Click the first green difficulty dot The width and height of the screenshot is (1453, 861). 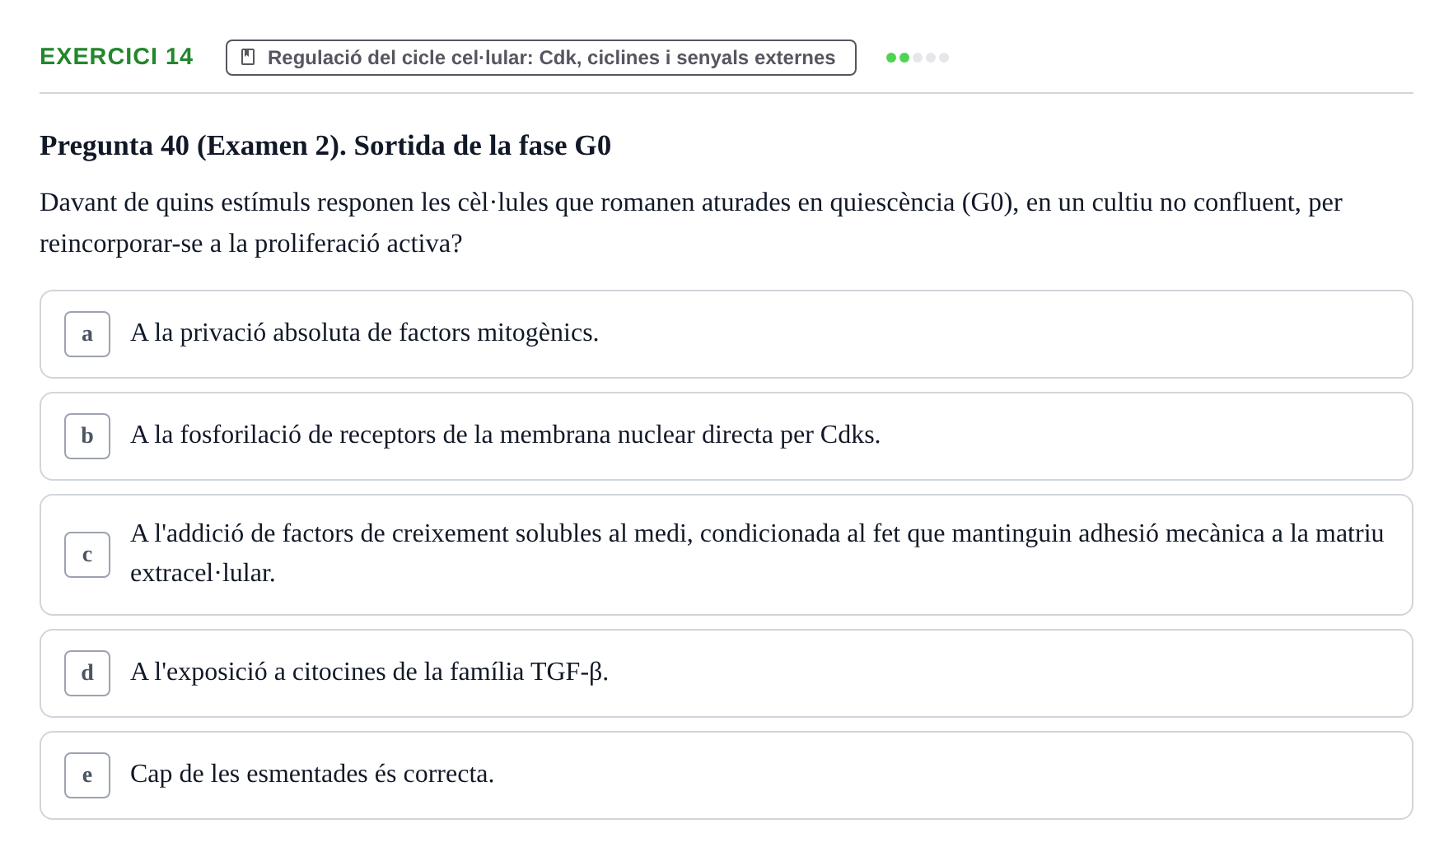(891, 58)
